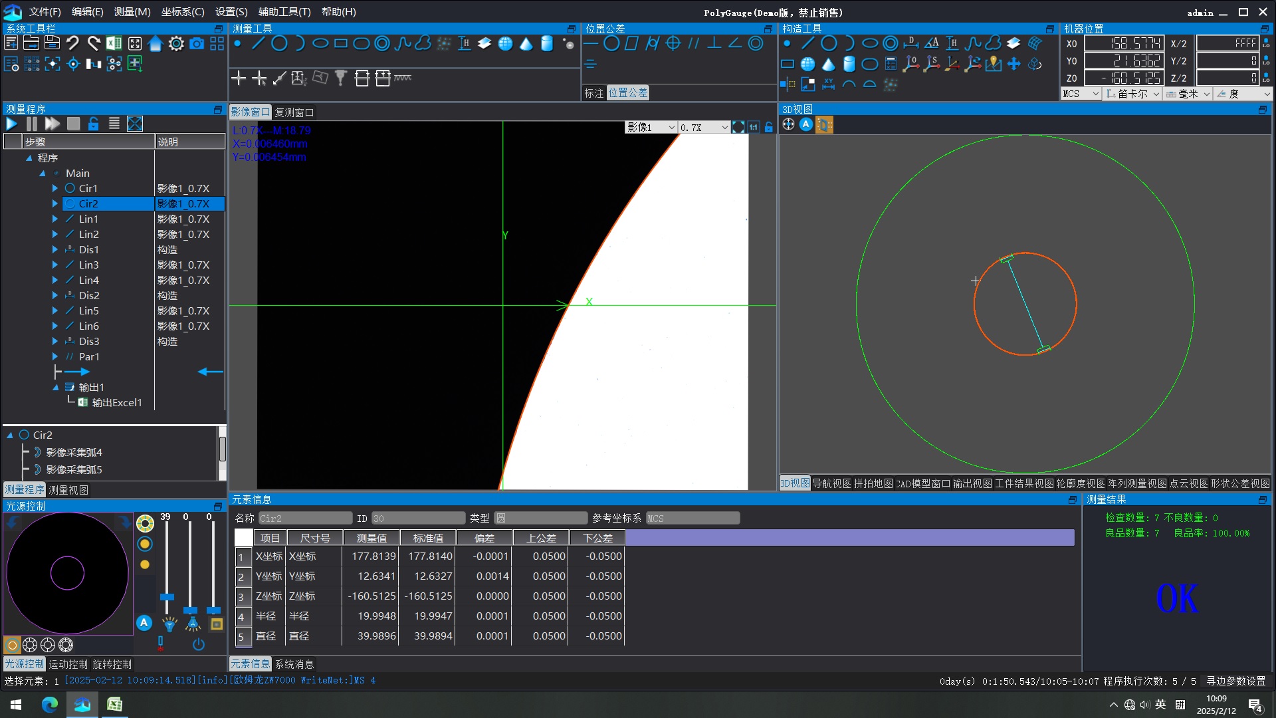The width and height of the screenshot is (1276, 718).
Task: Select the angularity tolerance icon
Action: coord(735,44)
